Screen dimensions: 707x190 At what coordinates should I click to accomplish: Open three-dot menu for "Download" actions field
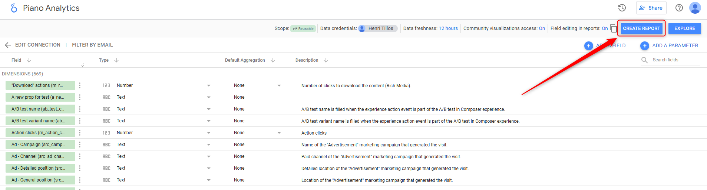(x=80, y=85)
